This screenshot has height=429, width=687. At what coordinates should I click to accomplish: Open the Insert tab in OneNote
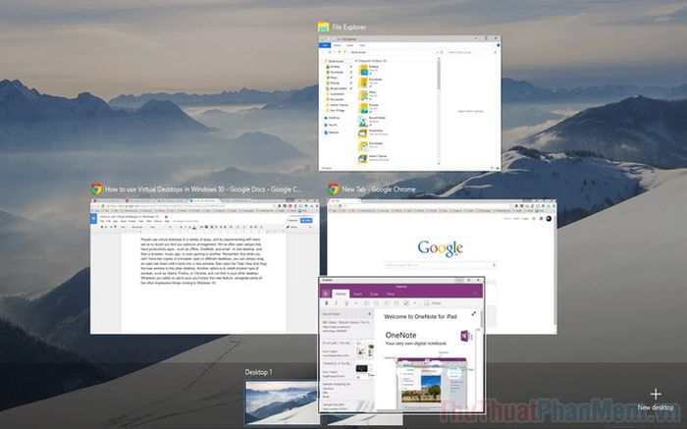pyautogui.click(x=357, y=295)
